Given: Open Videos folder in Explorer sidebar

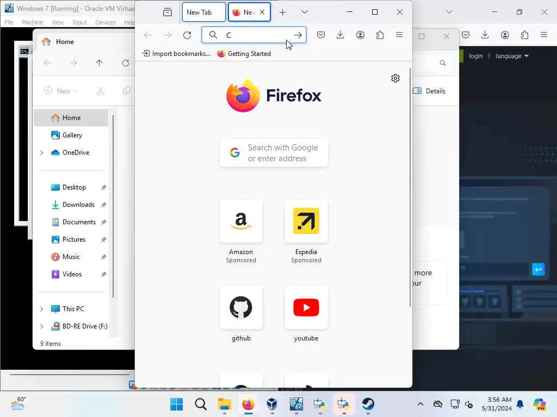Looking at the screenshot, I should click(x=72, y=274).
